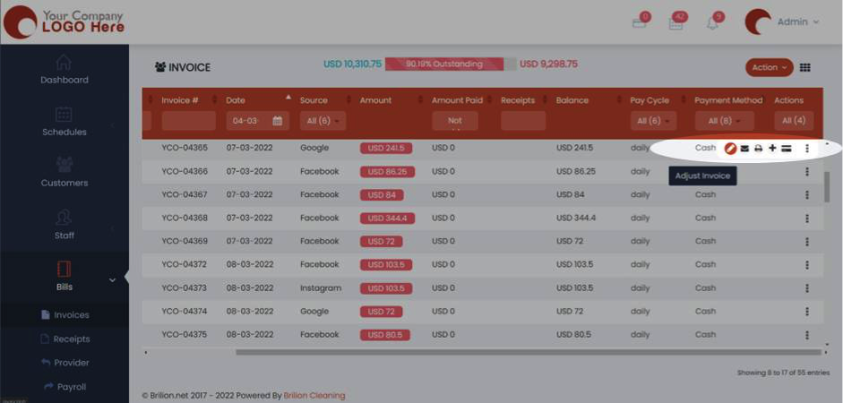Screen dimensions: 843x403
Task: Click the print icon for invoice YCO-04365
Action: [x=758, y=149]
